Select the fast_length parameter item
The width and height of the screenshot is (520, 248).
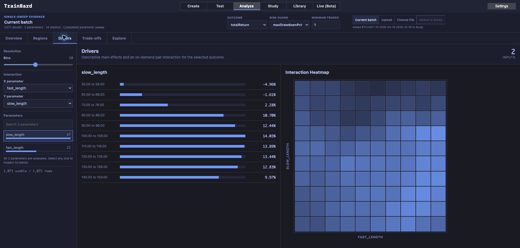tap(38, 149)
